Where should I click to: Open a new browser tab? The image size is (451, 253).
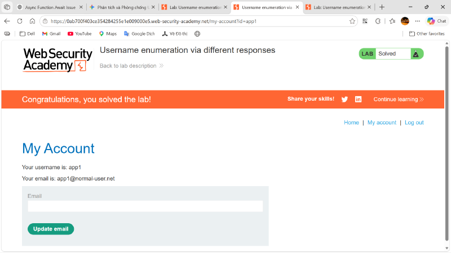pos(382,7)
